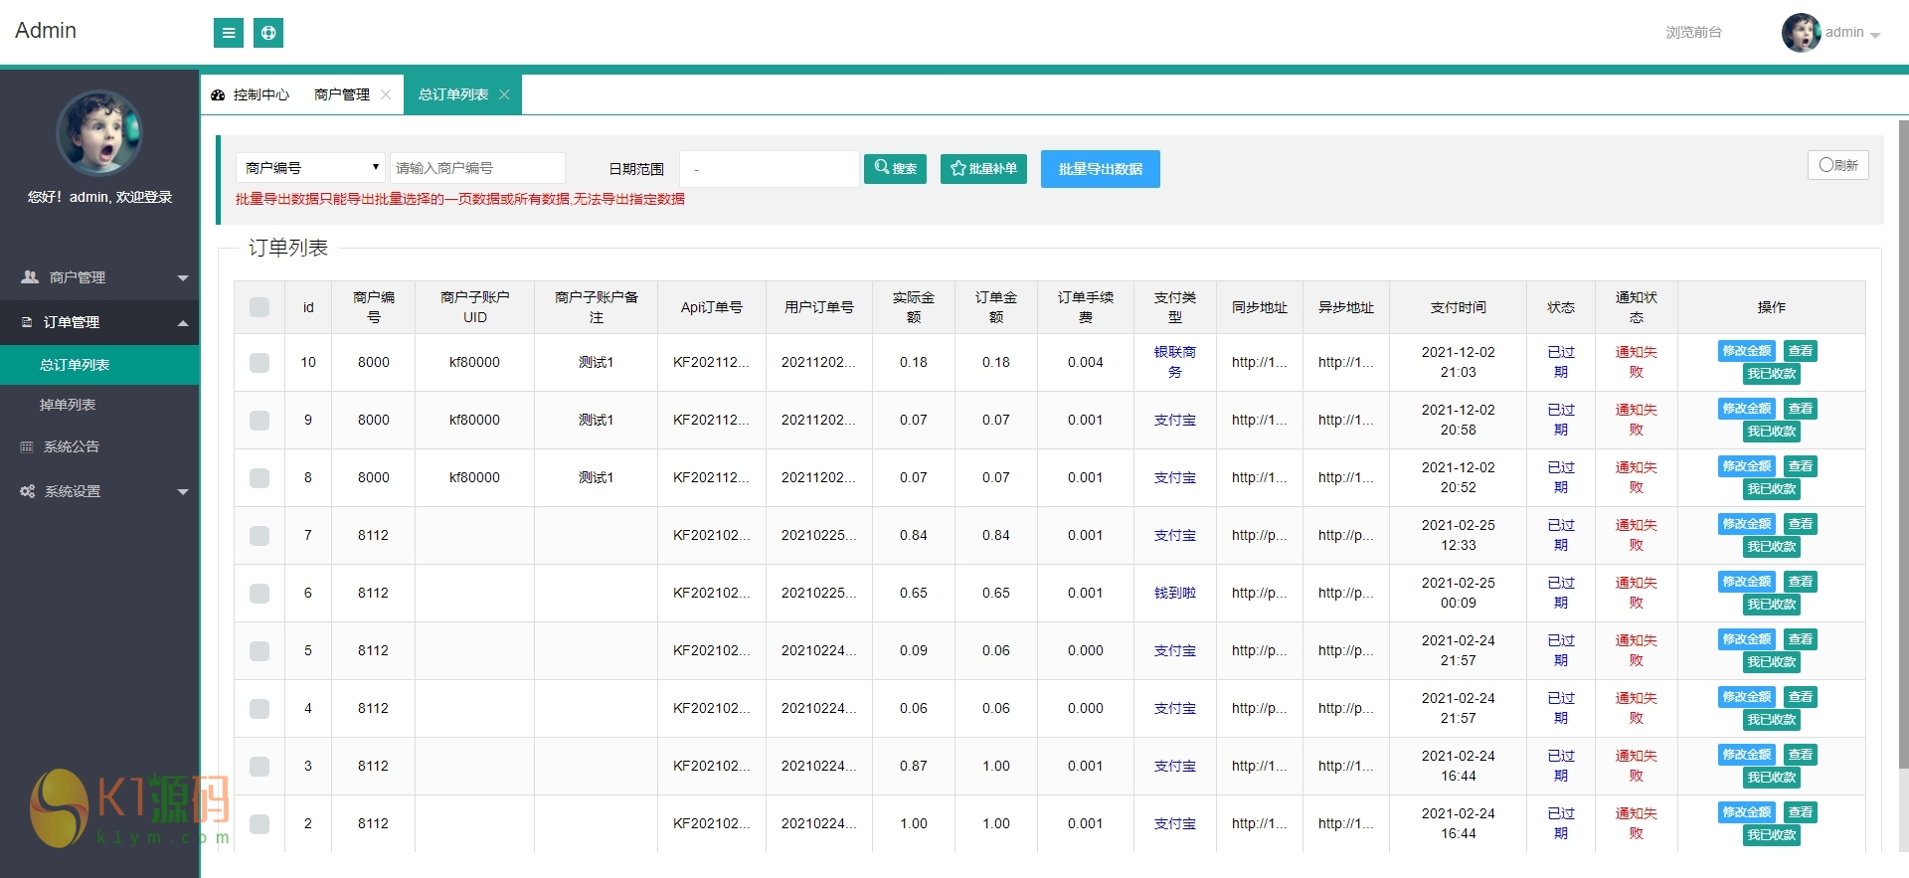This screenshot has height=878, width=1909.
Task: Click the 支付时间 column header
Action: click(1458, 307)
